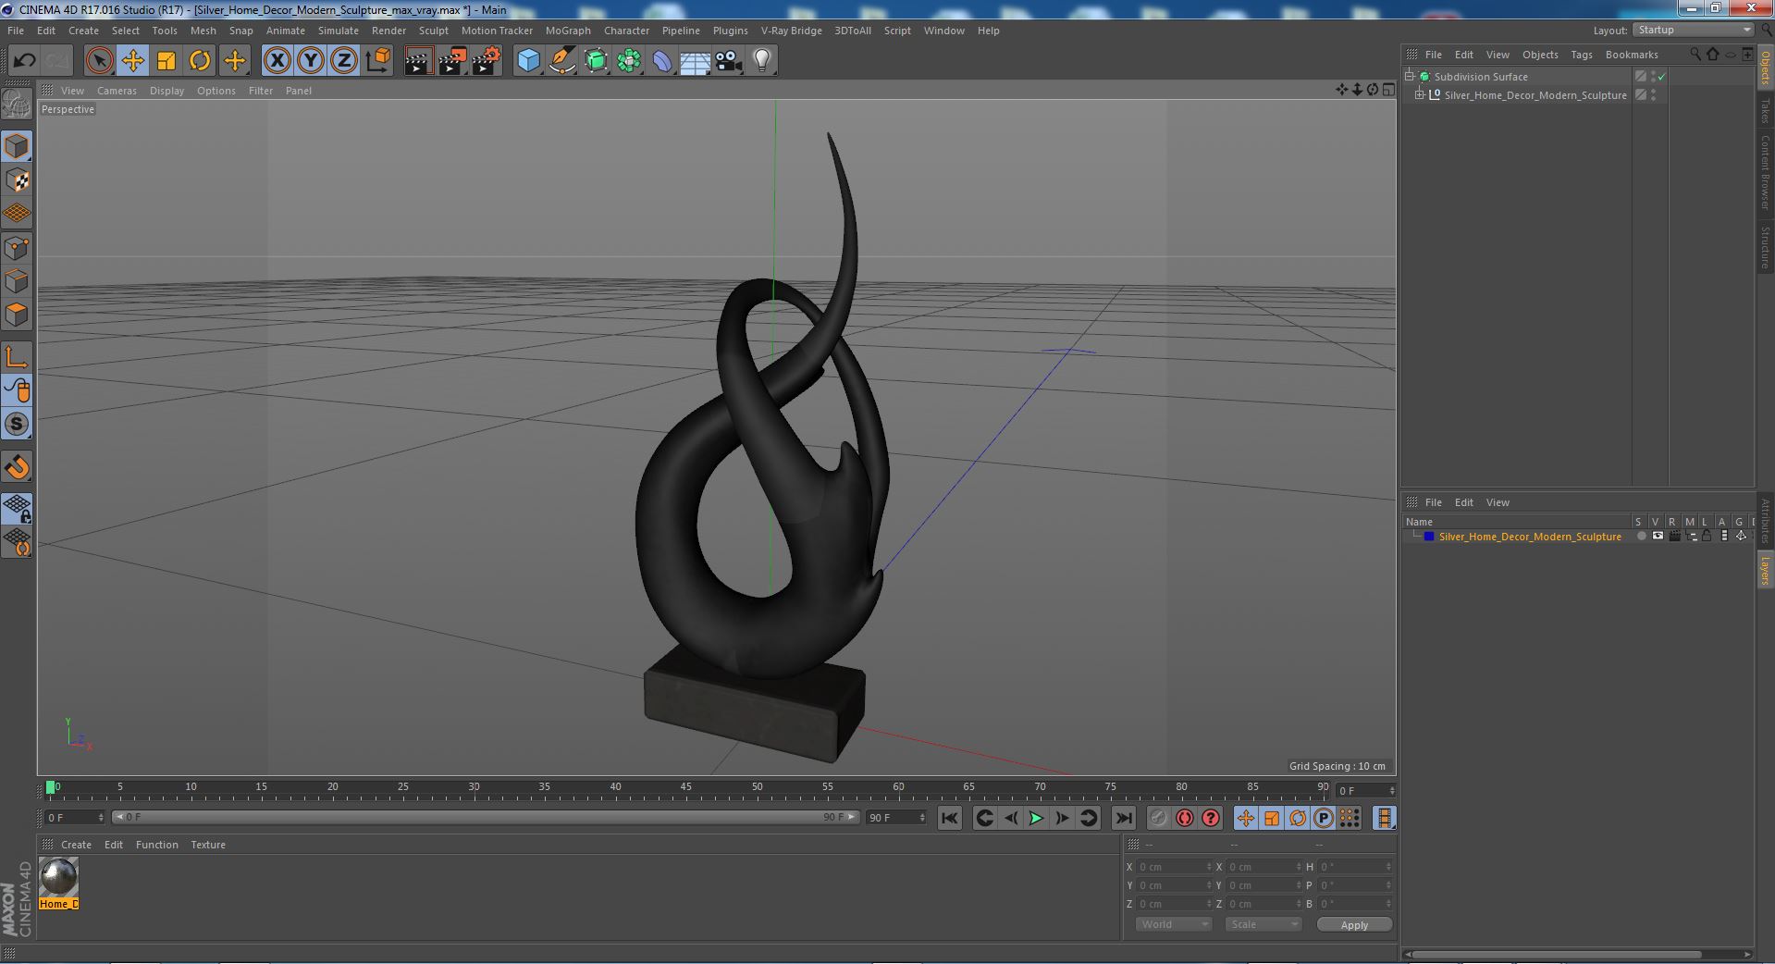Toggle Subdivision Surface enabled checkmark
Image resolution: width=1775 pixels, height=964 pixels.
coord(1661,77)
